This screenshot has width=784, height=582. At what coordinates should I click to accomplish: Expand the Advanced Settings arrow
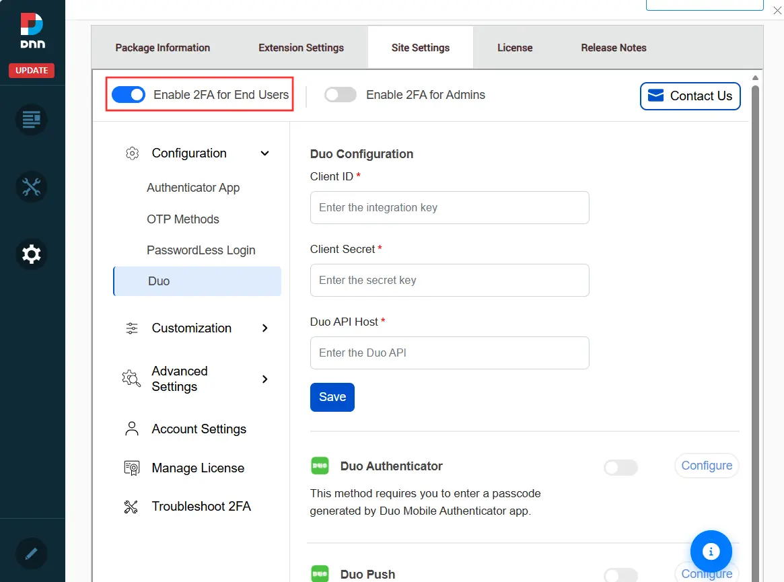[265, 379]
